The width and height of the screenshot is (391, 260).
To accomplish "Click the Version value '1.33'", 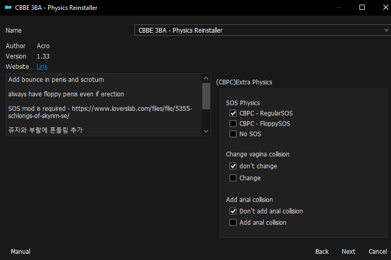I will click(43, 56).
